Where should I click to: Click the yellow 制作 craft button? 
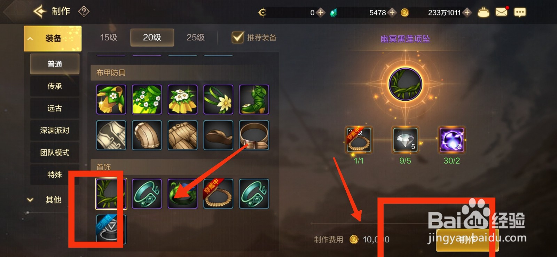click(467, 240)
